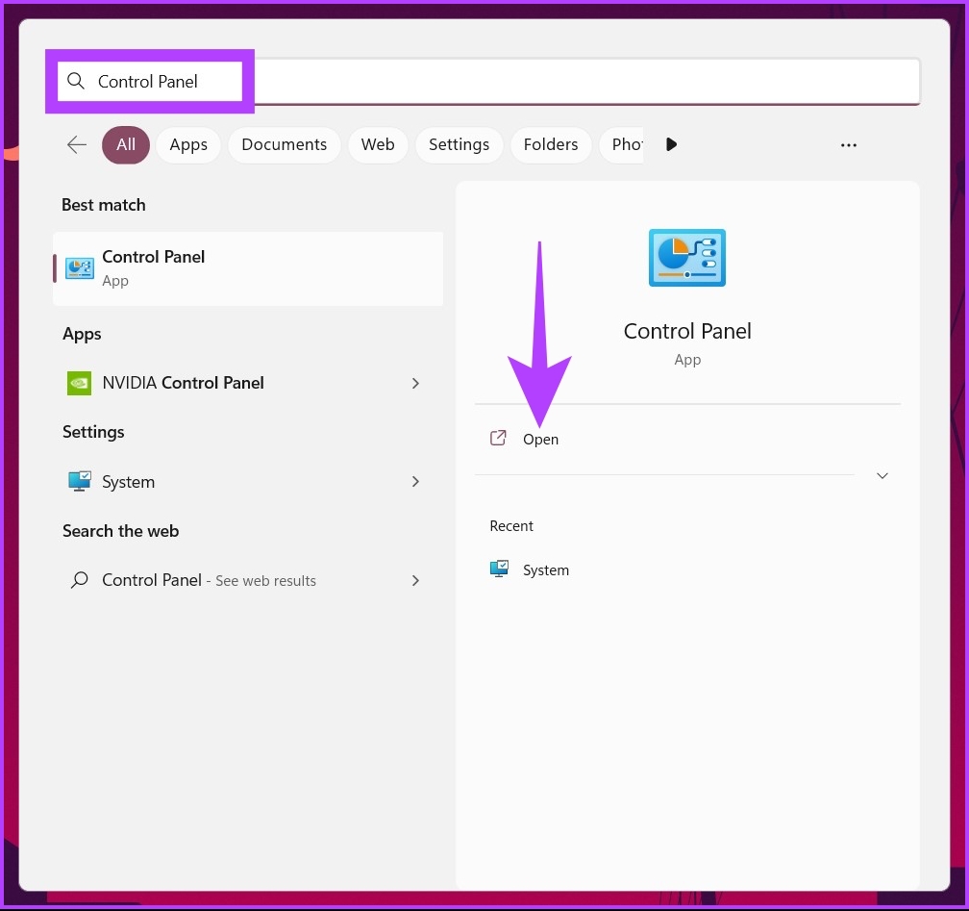Click the Open link for Control Panel
The image size is (969, 911).
pos(539,439)
